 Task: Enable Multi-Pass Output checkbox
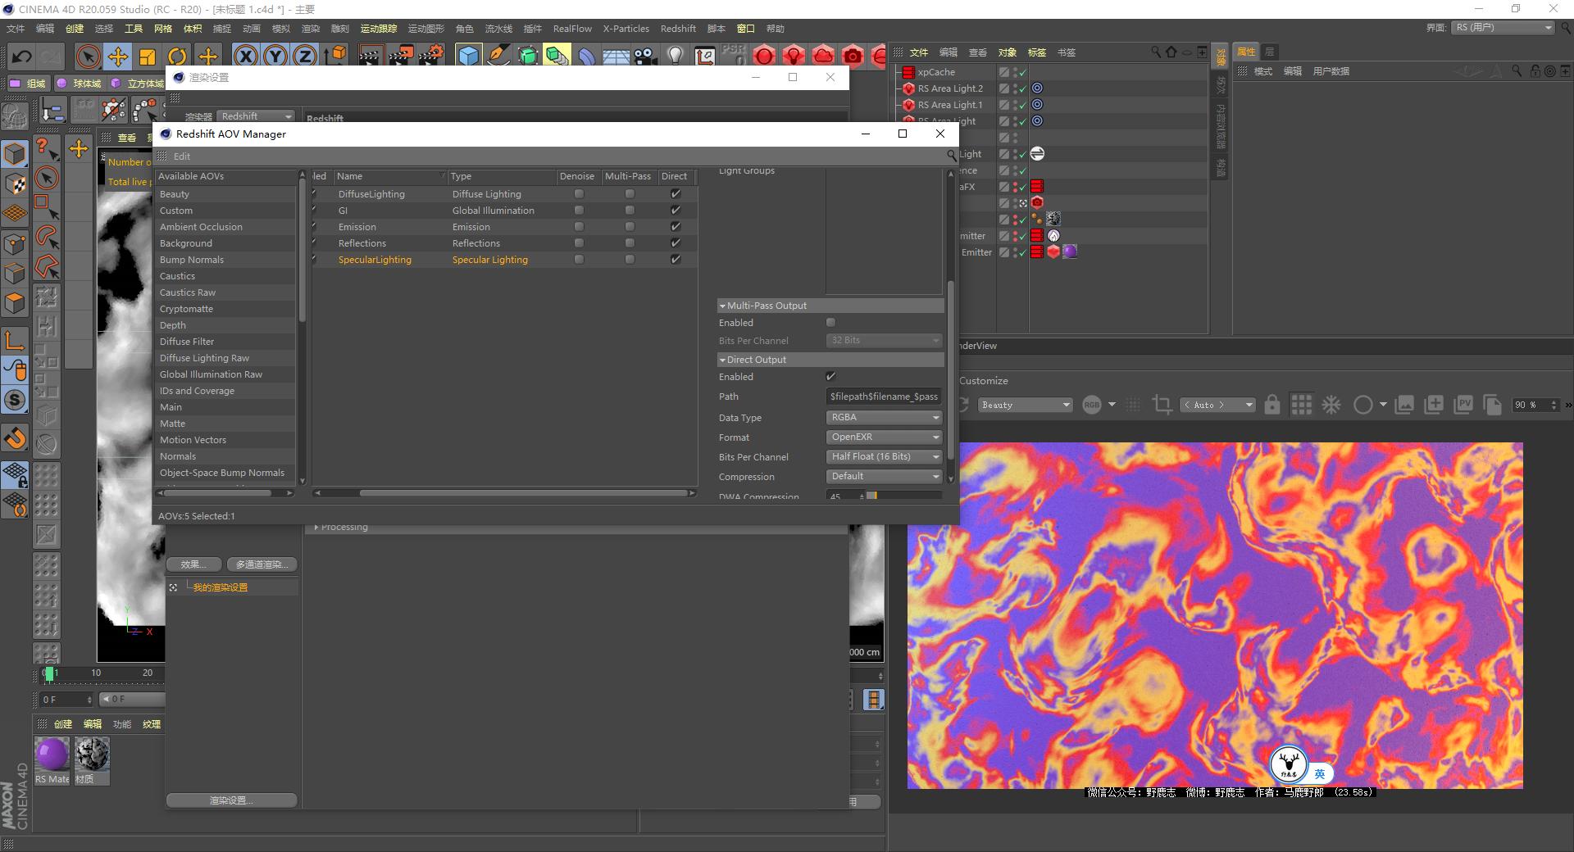click(x=830, y=323)
